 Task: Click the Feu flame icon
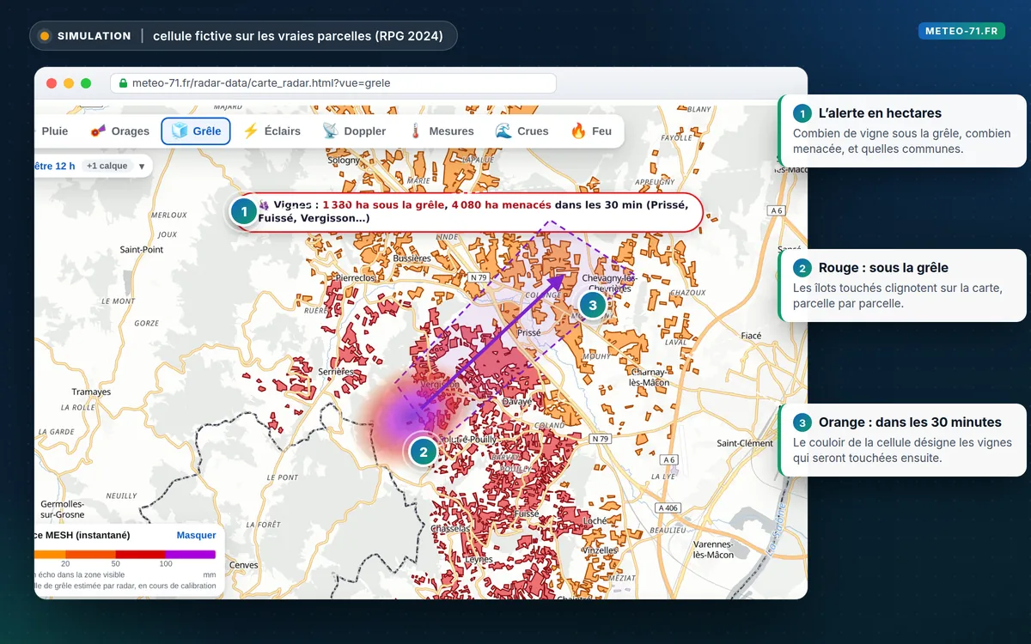pyautogui.click(x=578, y=131)
